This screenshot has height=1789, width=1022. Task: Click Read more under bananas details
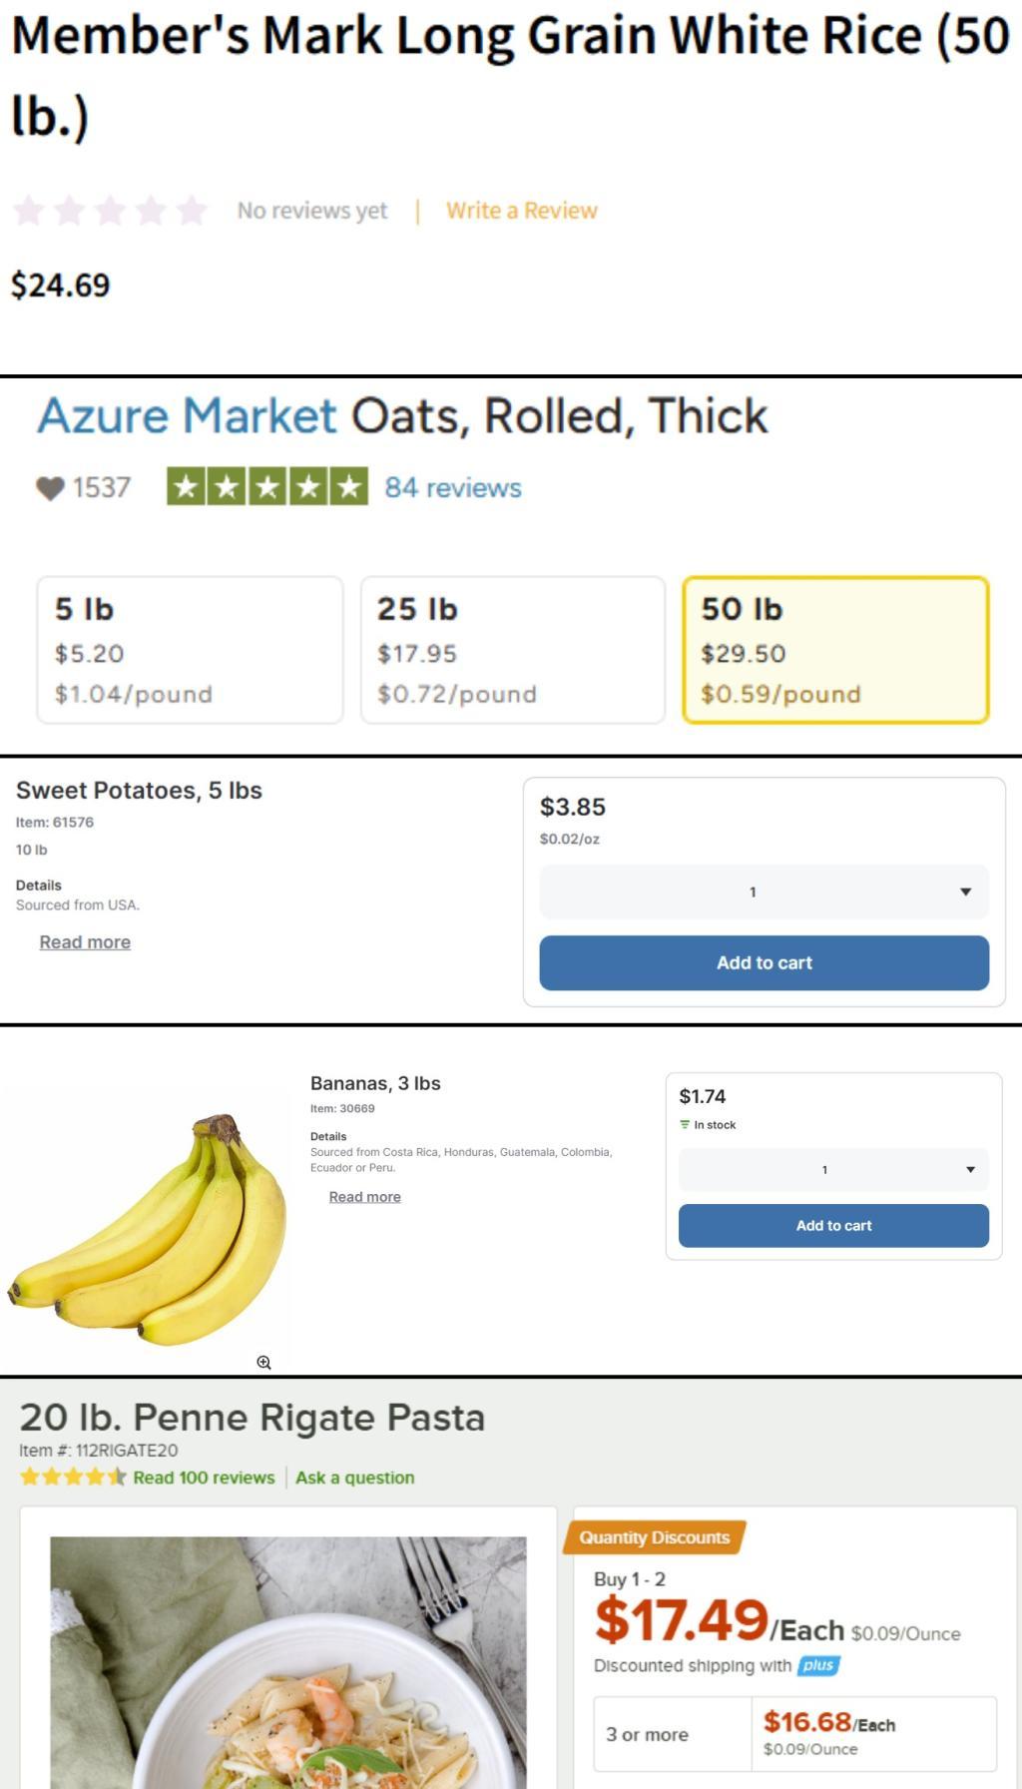[364, 1196]
